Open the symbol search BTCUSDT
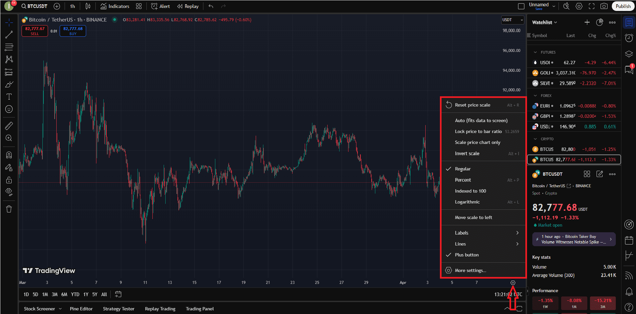Screen dimensions: 636x314 [34, 6]
